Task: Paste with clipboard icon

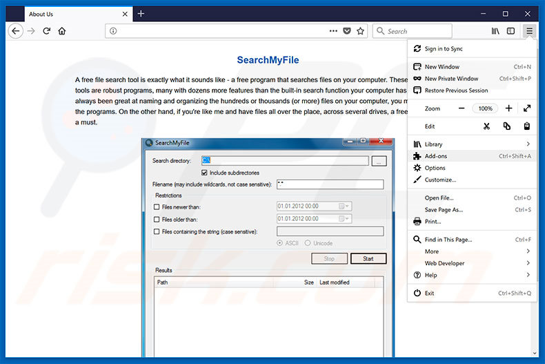Action: coord(527,126)
